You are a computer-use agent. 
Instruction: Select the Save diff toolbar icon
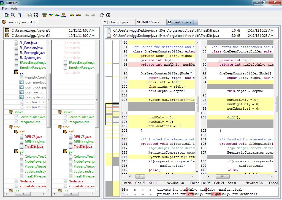(x=36, y=15)
